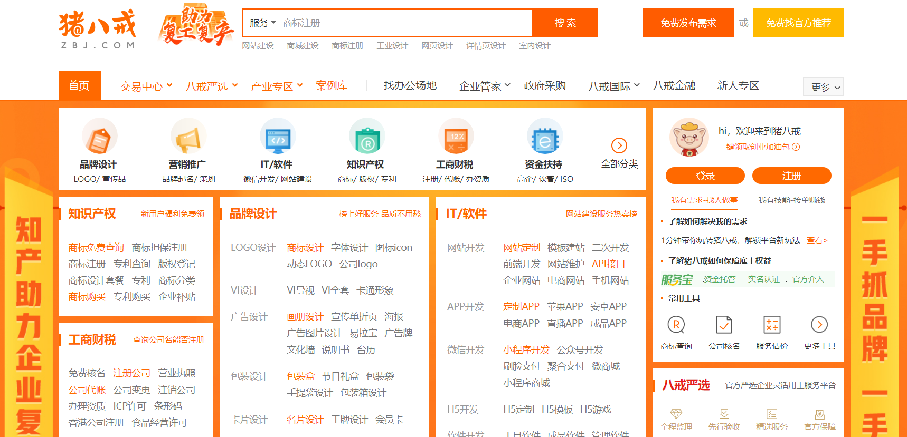Open the API接口 link
Viewport: 907px width, 437px height.
click(x=609, y=264)
